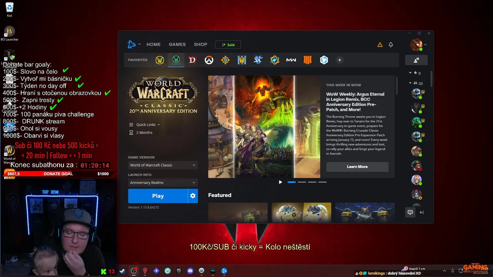The width and height of the screenshot is (493, 277).
Task: Select World of Warcraft retail favorite icon
Action: 159,60
